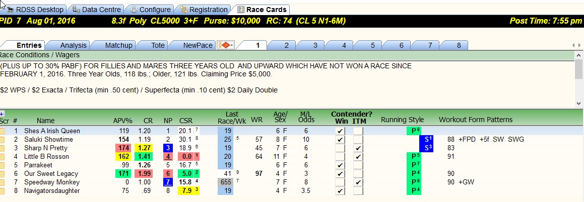Click gray Last Race cell 655
Viewport: 584px width, 202px height.
click(x=225, y=182)
